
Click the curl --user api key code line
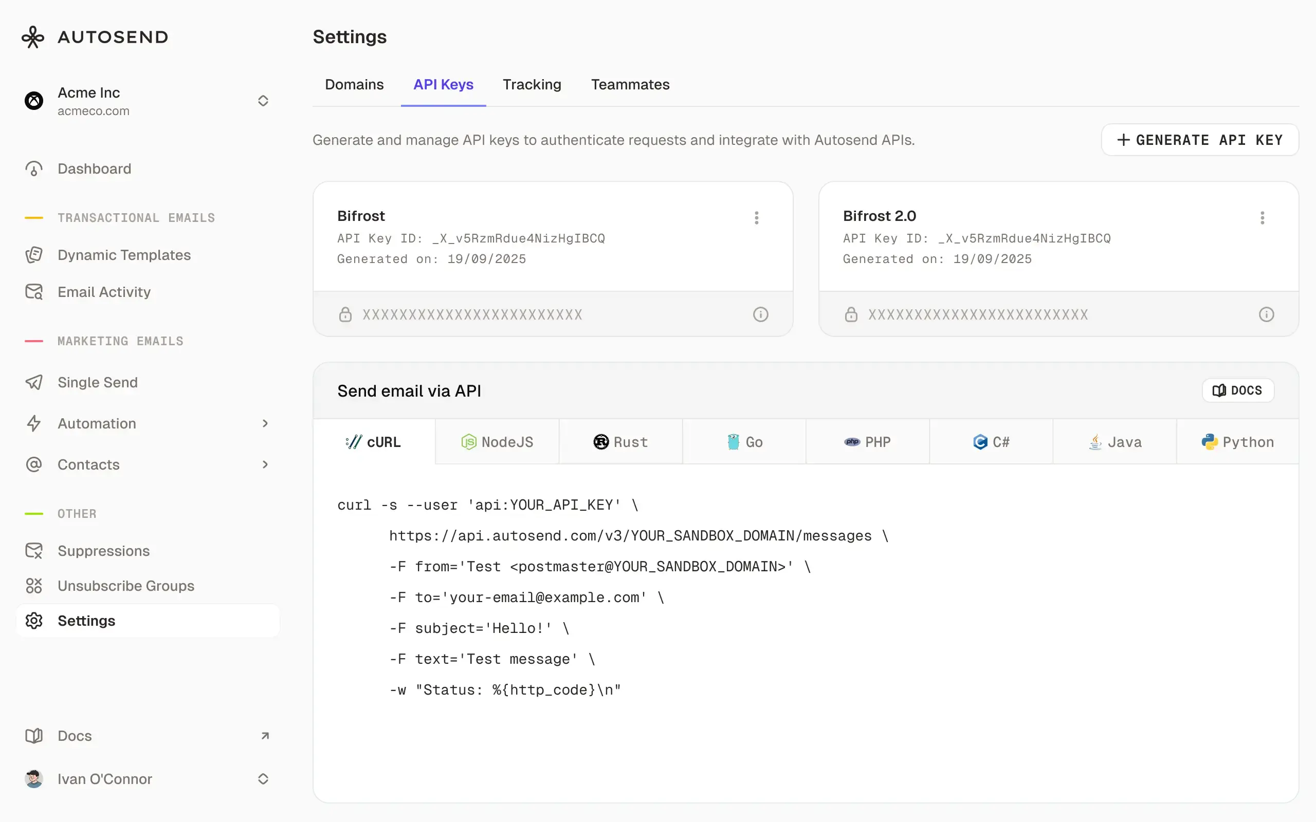click(488, 505)
